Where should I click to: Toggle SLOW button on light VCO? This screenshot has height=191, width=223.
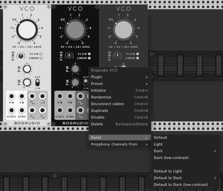pyautogui.click(x=41, y=54)
